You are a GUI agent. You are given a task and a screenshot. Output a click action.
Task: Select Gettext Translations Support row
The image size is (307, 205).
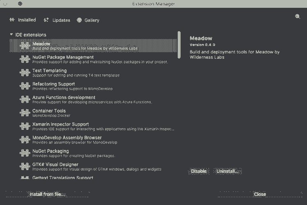click(93, 177)
